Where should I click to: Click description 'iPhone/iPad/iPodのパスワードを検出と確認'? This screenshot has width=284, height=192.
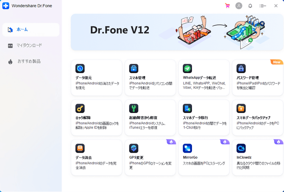pyautogui.click(x=258, y=85)
